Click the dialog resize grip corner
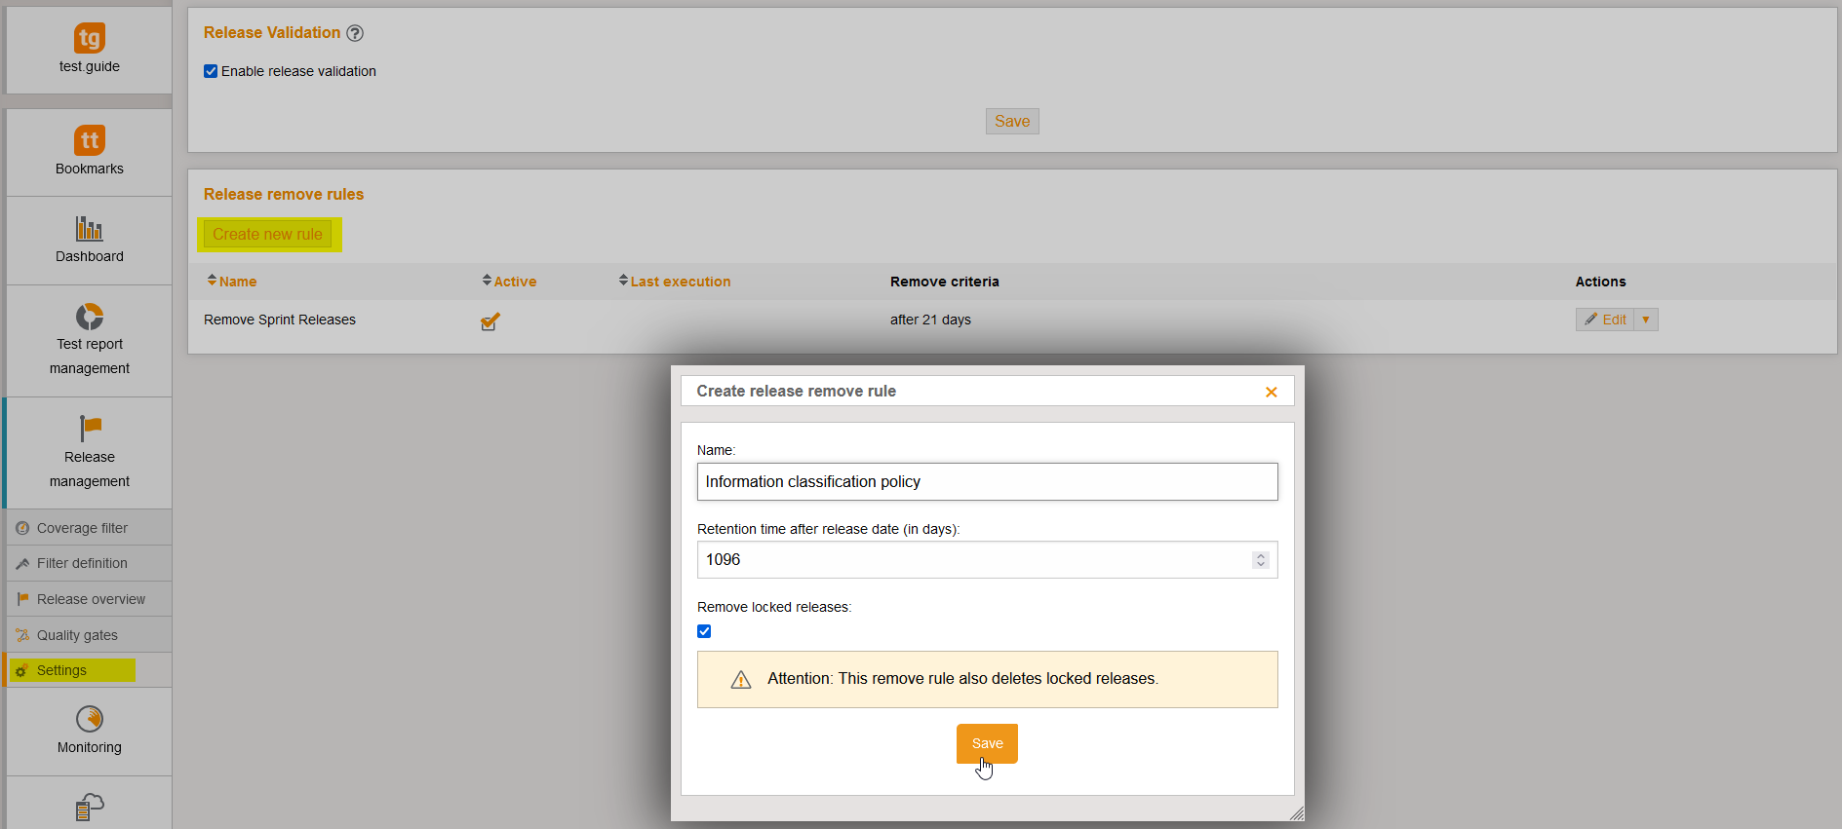Screen dimensions: 1842x829 pos(1296,813)
